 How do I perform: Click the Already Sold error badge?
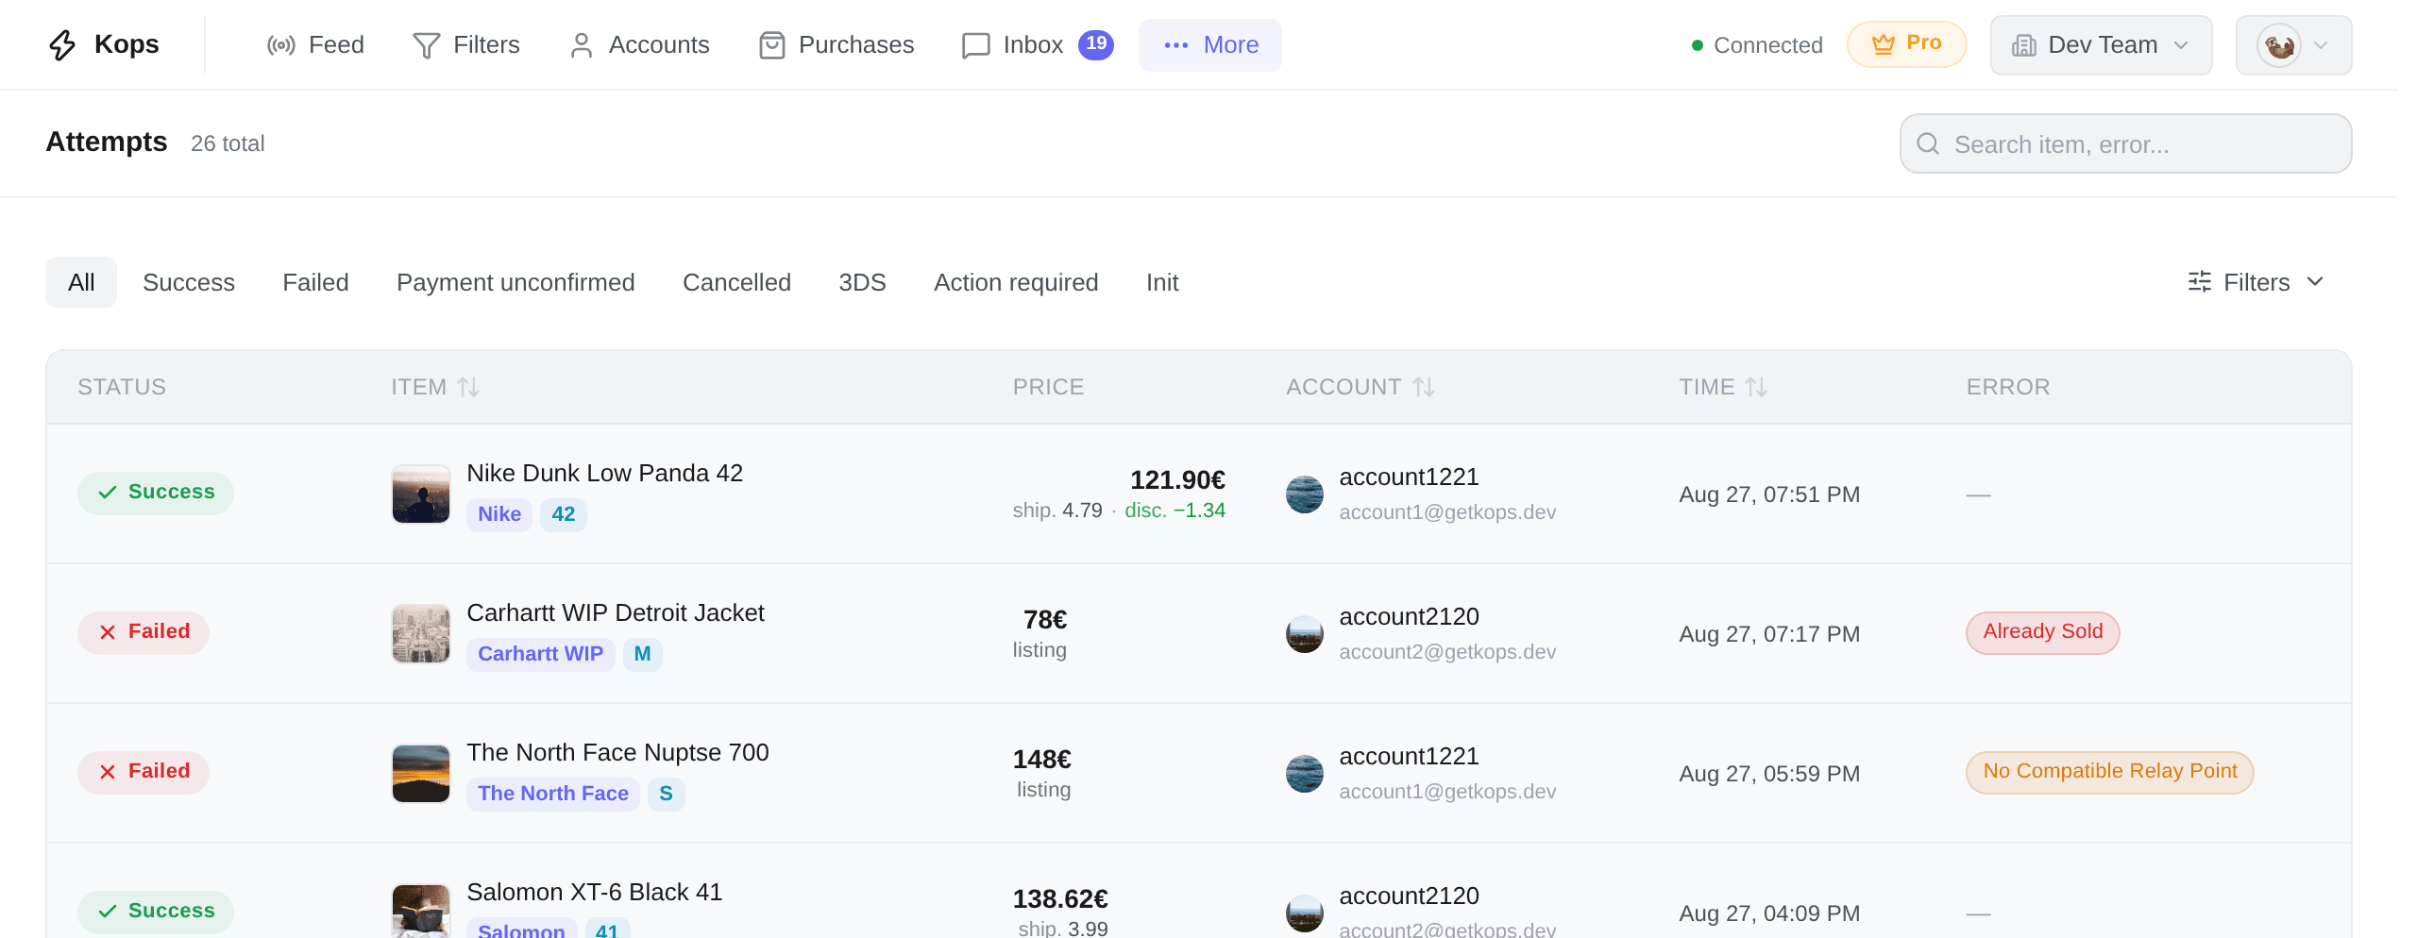coord(2043,632)
